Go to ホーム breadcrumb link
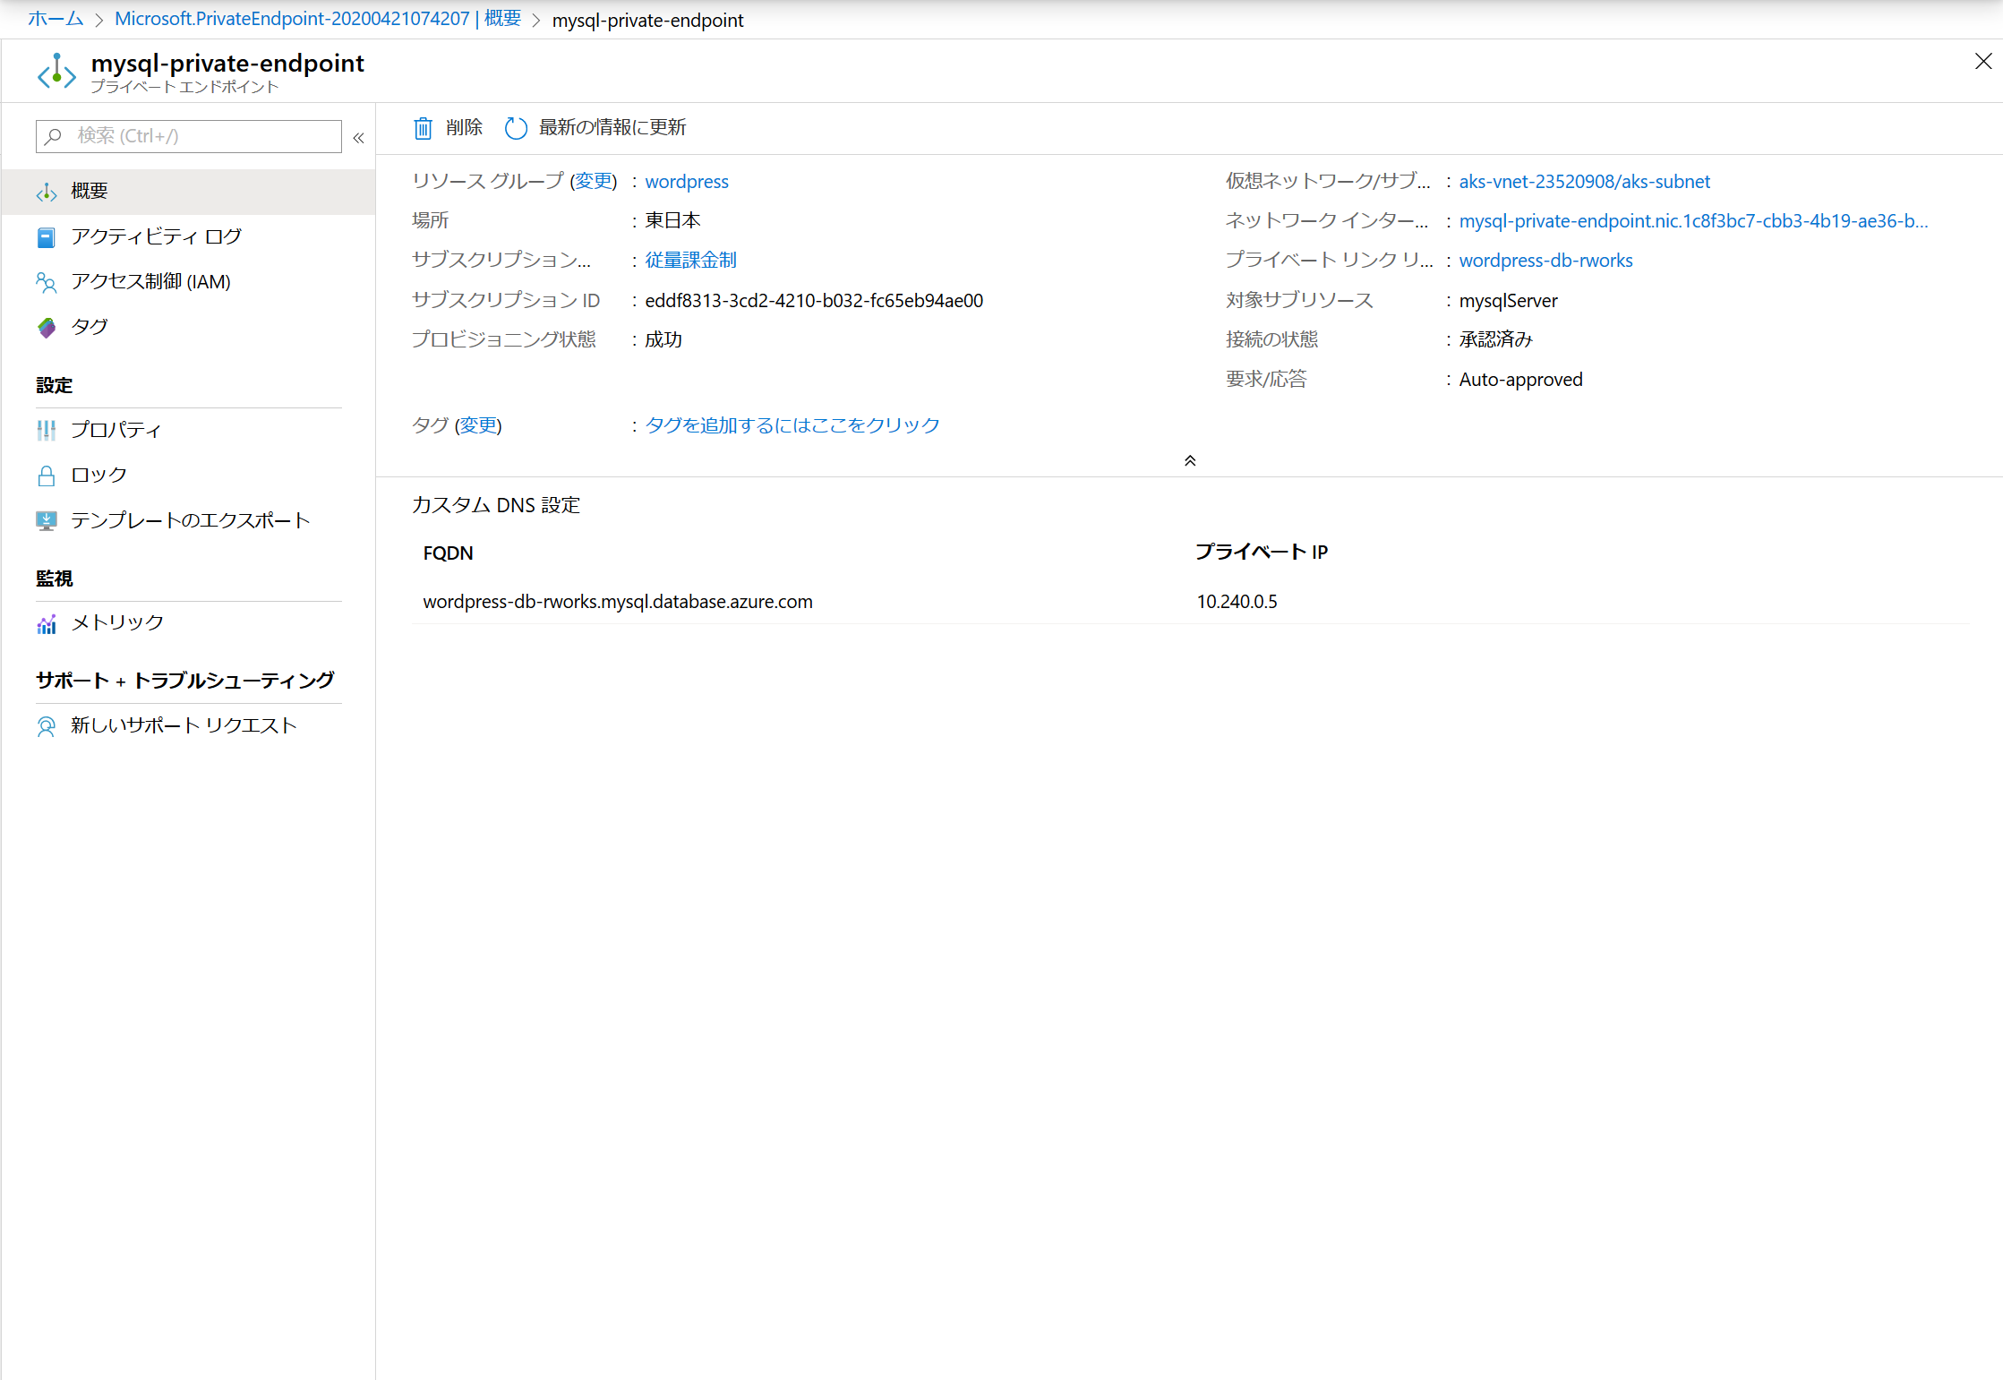 click(56, 19)
